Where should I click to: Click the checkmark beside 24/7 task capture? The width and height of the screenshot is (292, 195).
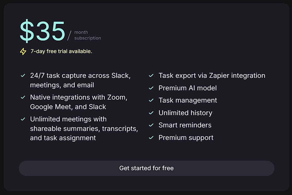click(x=23, y=75)
